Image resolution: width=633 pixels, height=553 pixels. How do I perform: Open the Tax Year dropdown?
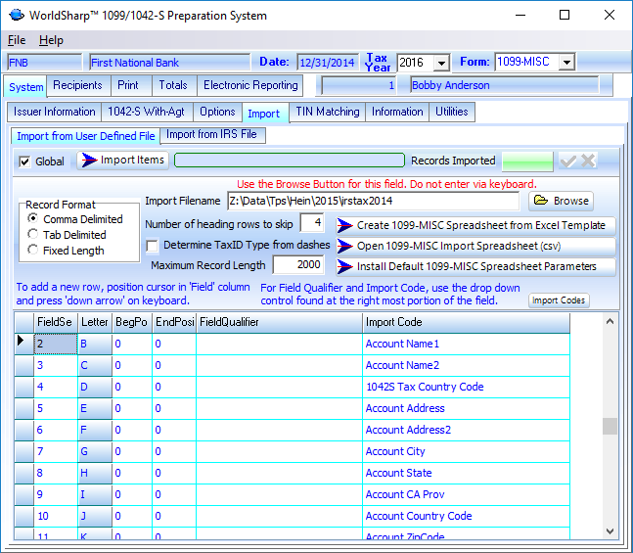[x=441, y=63]
